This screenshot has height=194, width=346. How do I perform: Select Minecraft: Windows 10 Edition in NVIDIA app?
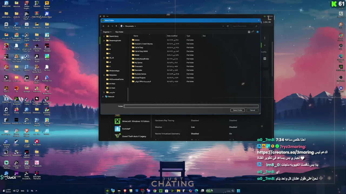132,121
